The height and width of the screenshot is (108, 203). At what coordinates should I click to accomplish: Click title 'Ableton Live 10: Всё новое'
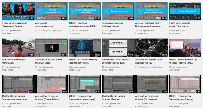pyautogui.click(x=48, y=61)
